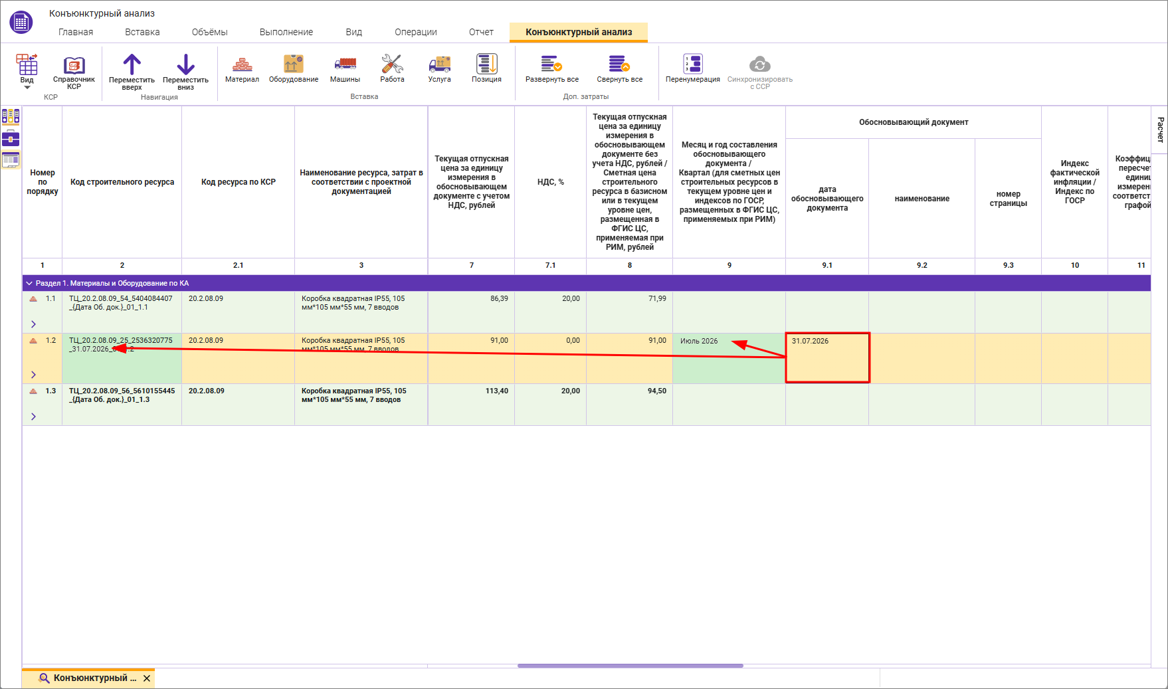The image size is (1168, 689).
Task: Insert a Материал resource
Action: 242,69
